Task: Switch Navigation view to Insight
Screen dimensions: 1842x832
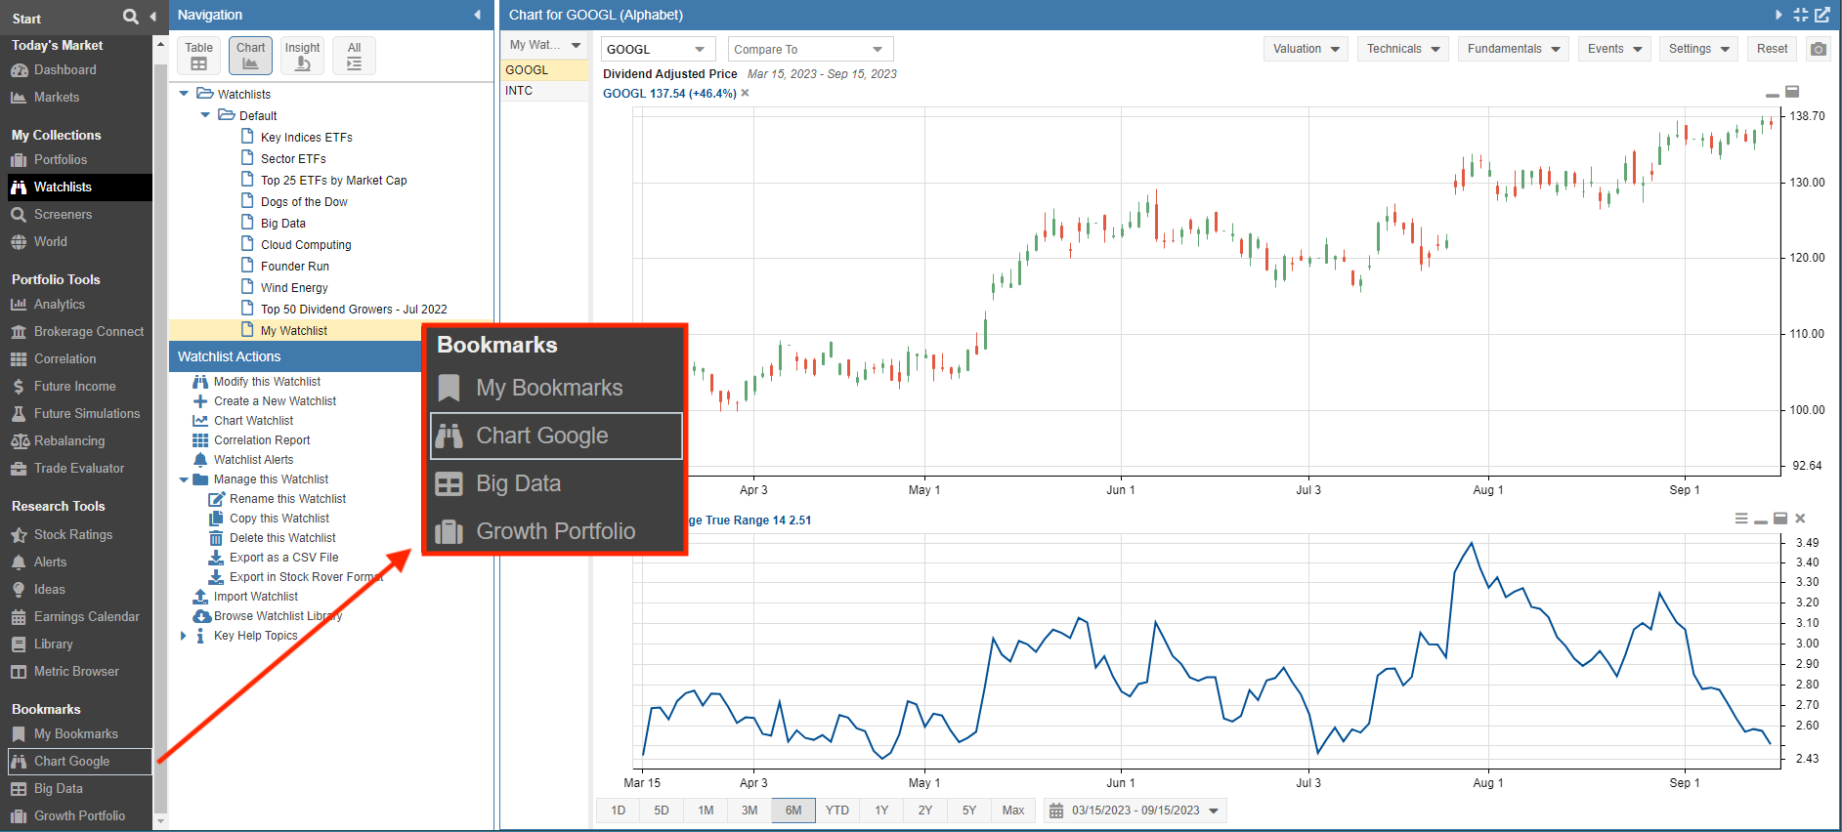Action: point(302,56)
